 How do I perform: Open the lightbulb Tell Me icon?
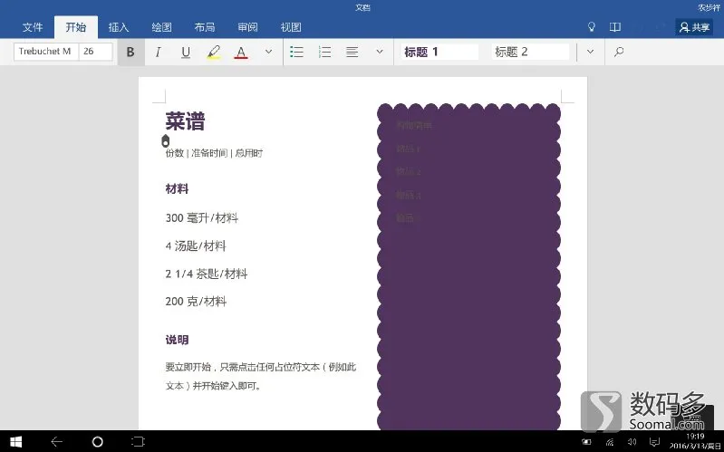592,27
